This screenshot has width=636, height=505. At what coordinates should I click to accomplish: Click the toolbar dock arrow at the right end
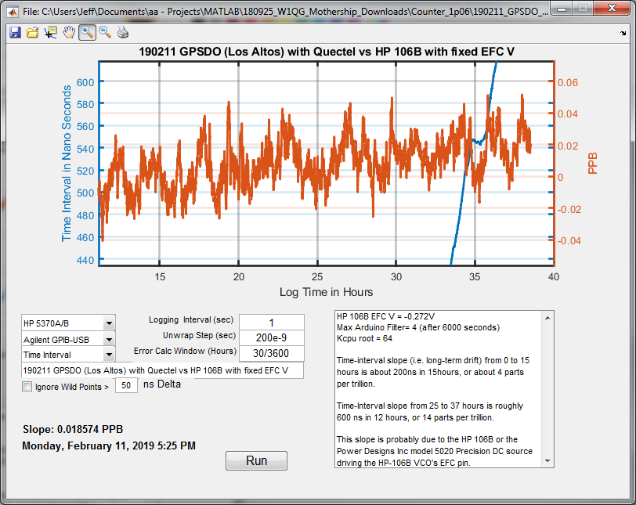coord(623,33)
